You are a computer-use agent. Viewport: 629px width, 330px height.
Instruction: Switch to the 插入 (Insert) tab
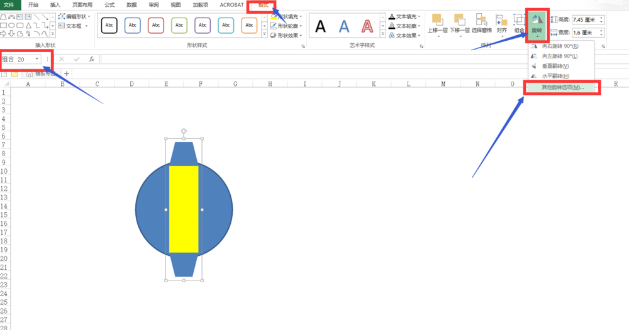click(x=55, y=5)
